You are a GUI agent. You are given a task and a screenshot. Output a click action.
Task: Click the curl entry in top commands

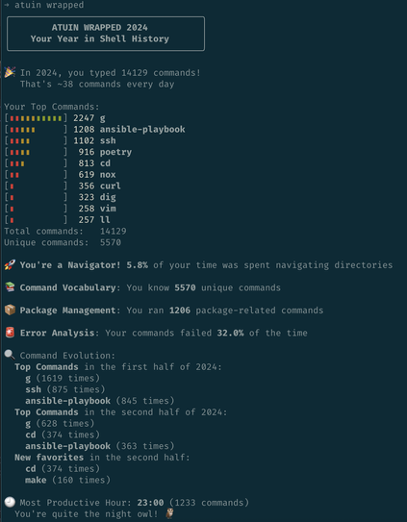tap(111, 186)
